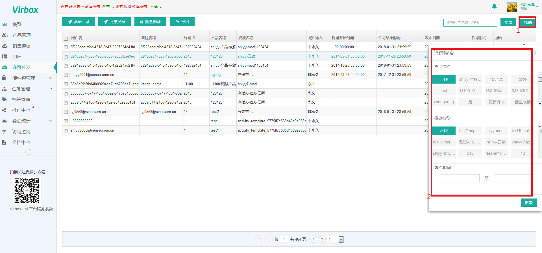Select the 吴新测试 product filter chip

(497, 102)
